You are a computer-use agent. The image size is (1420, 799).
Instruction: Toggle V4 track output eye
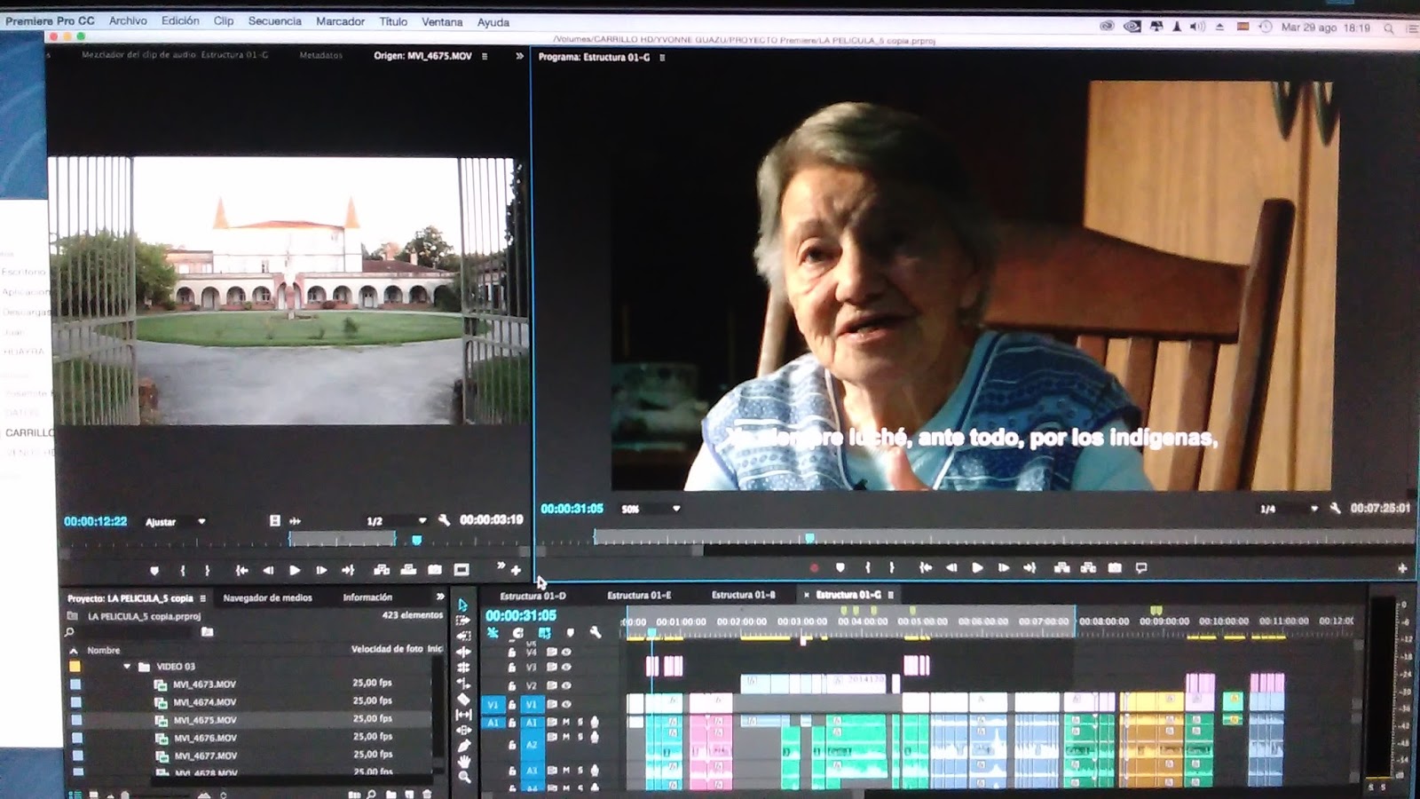tap(566, 652)
